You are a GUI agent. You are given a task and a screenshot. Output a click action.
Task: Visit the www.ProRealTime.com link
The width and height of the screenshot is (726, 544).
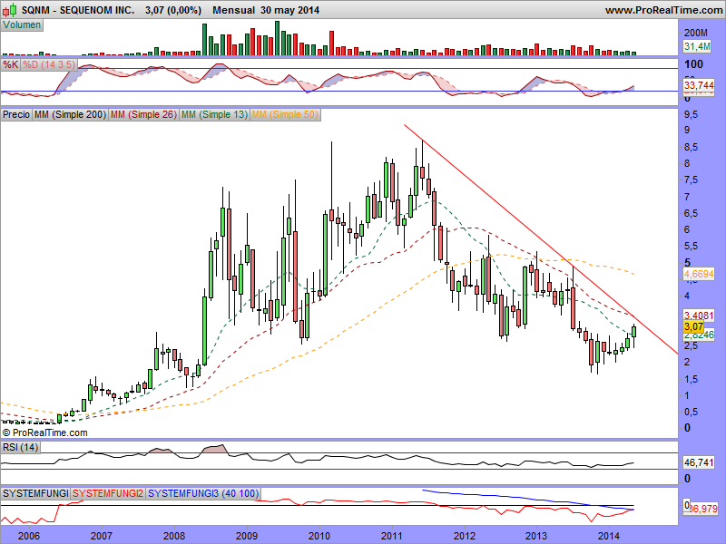663,10
